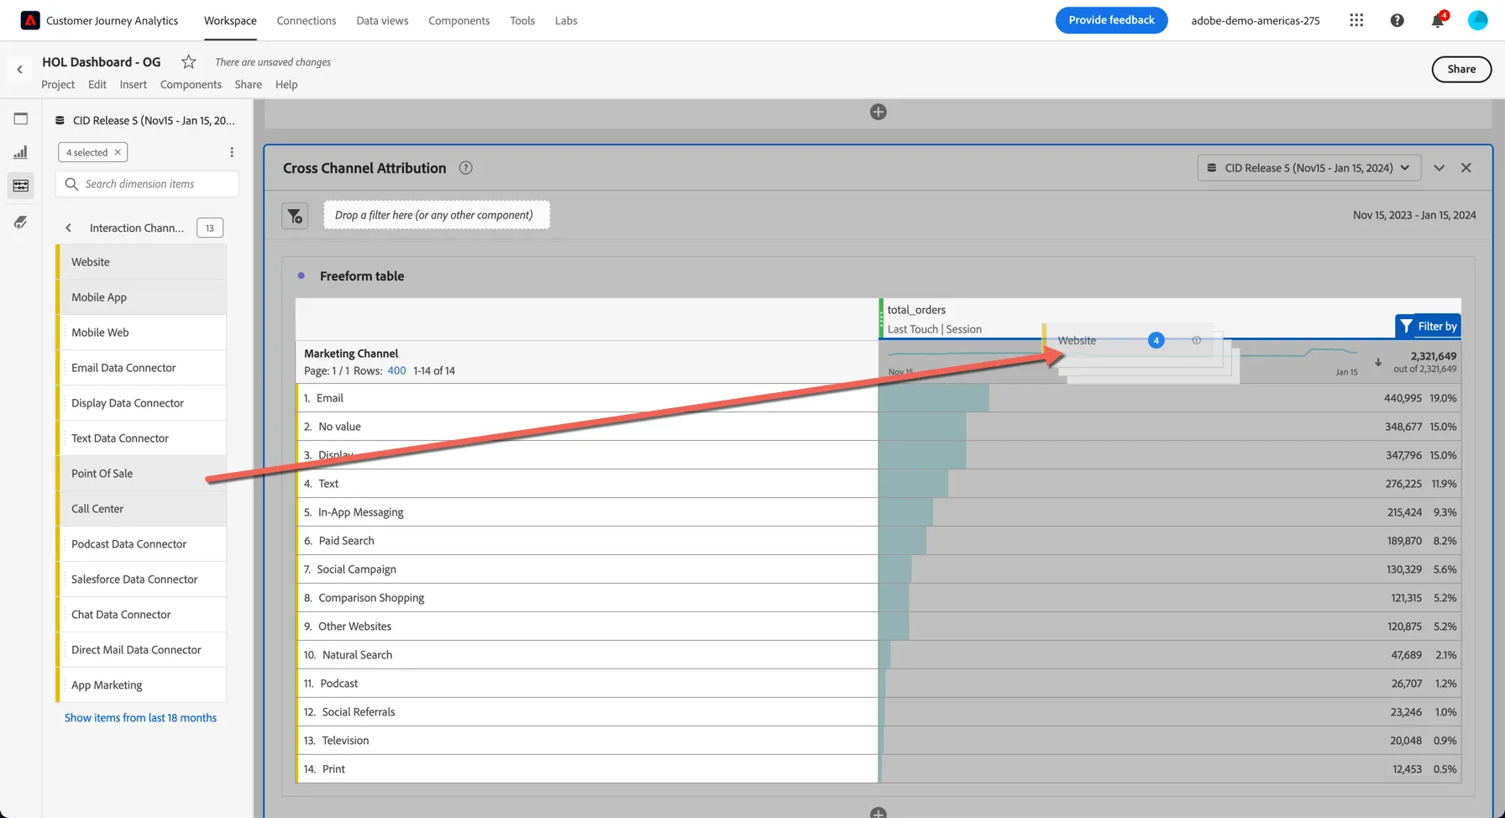Screen dimensions: 1505x818
Task: Click the Filter by button
Action: click(x=1429, y=326)
